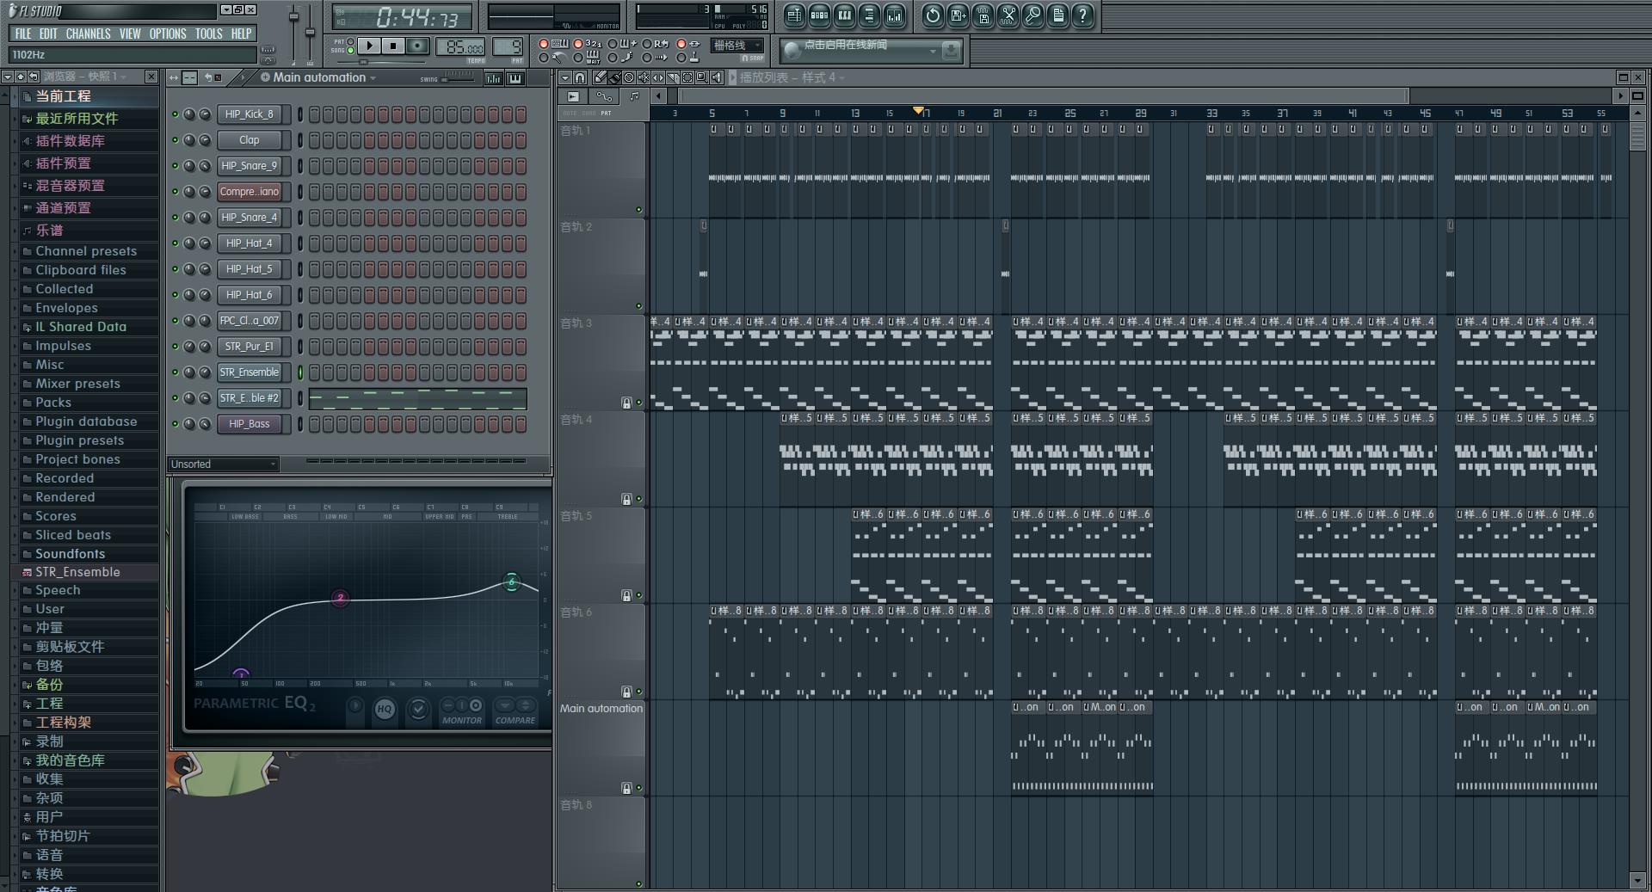Toggle playlist snap magnet icon
Viewport: 1652px width, 892px height.
pos(580,77)
